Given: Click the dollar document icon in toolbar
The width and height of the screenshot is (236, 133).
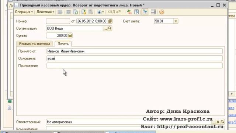Looking at the screenshot, I should coord(136,12).
